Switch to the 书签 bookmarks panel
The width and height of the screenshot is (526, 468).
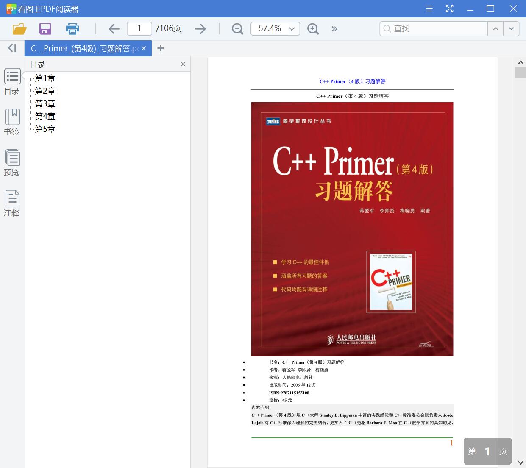[12, 123]
